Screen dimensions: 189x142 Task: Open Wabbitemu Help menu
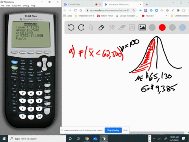pyautogui.click(x=33, y=6)
